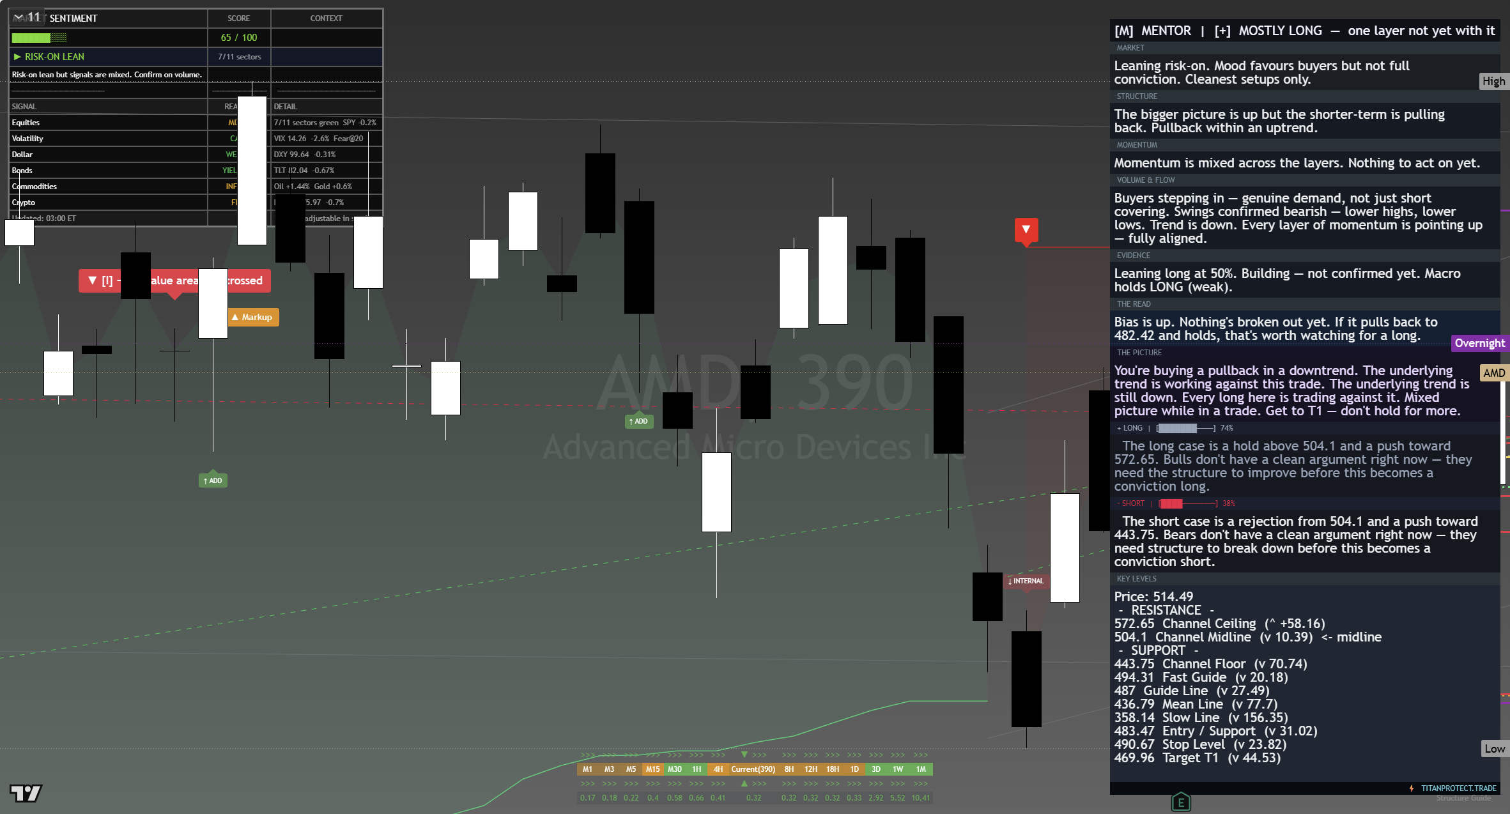Click the 504.1 Channel Midline level
This screenshot has width=1510, height=814.
point(1247,637)
